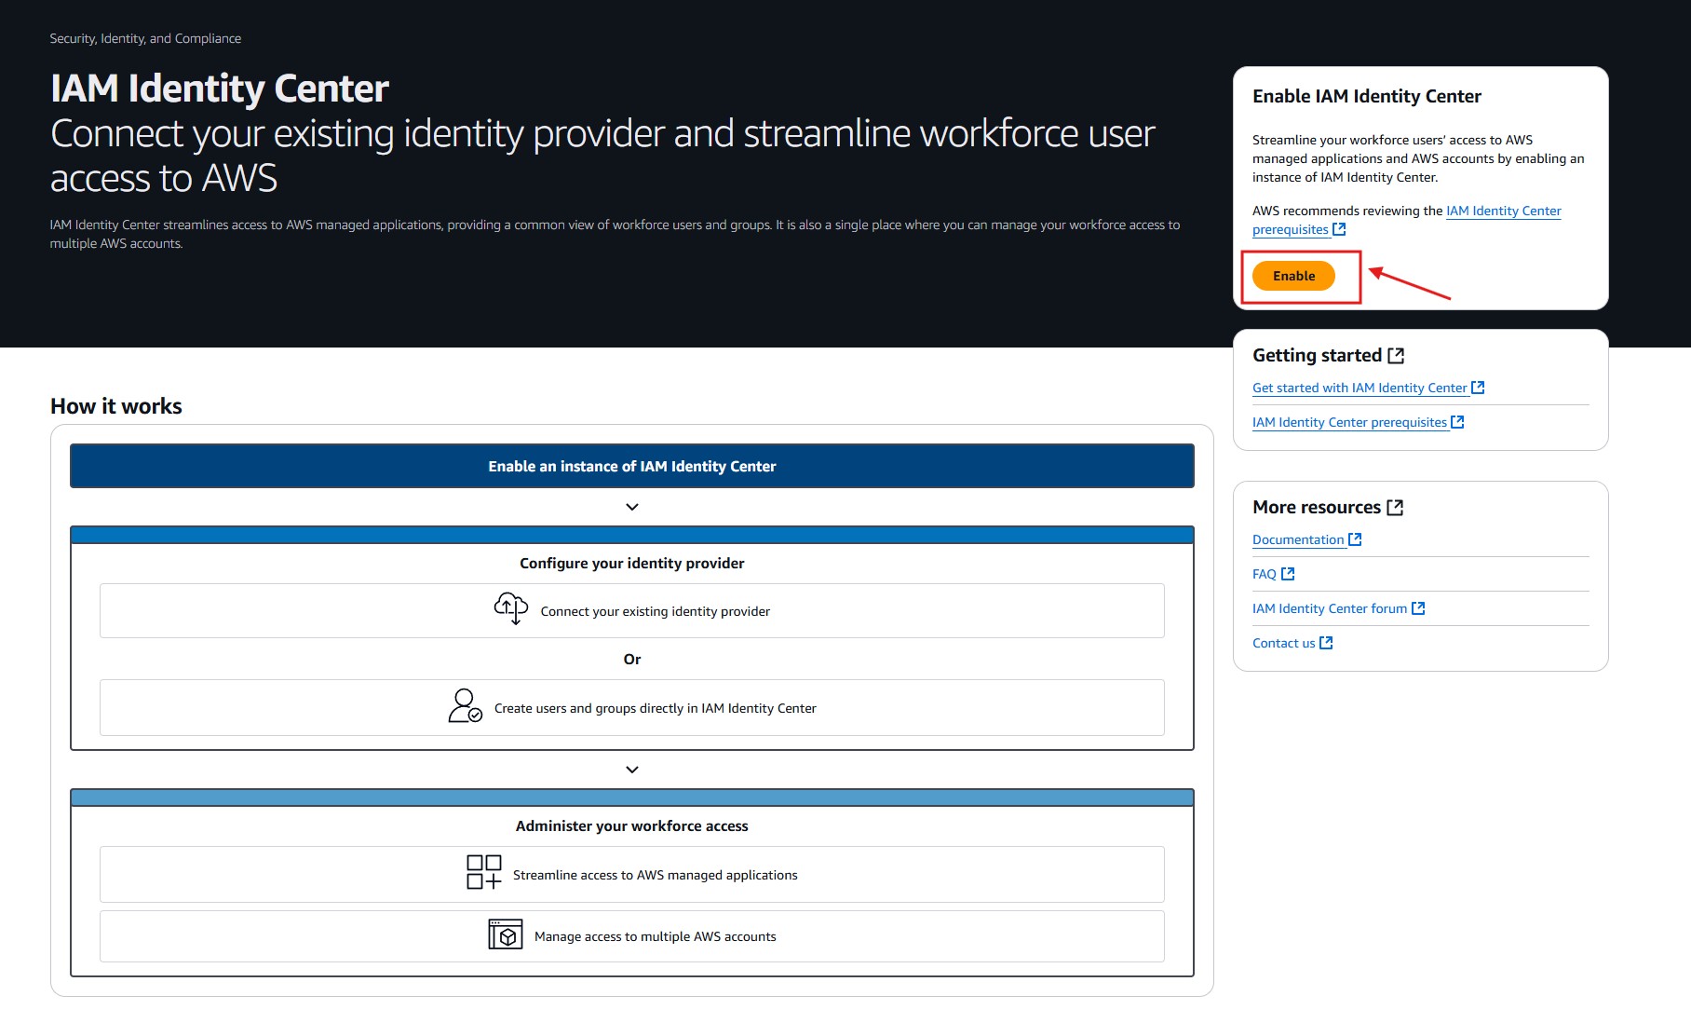Select the Enable an instance of IAM Identity Center banner
The image size is (1691, 1009).
(x=632, y=466)
